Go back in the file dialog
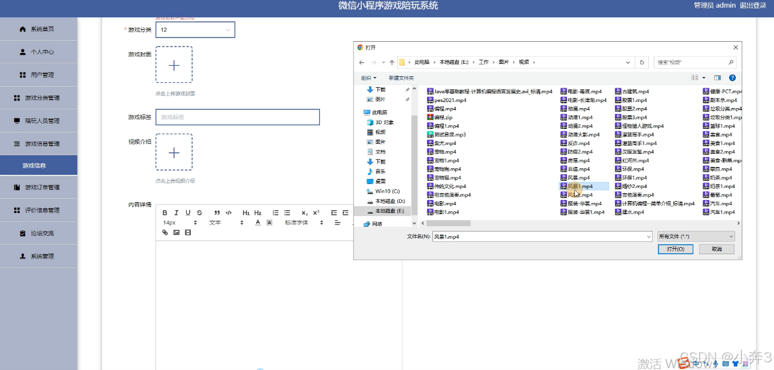 (362, 62)
